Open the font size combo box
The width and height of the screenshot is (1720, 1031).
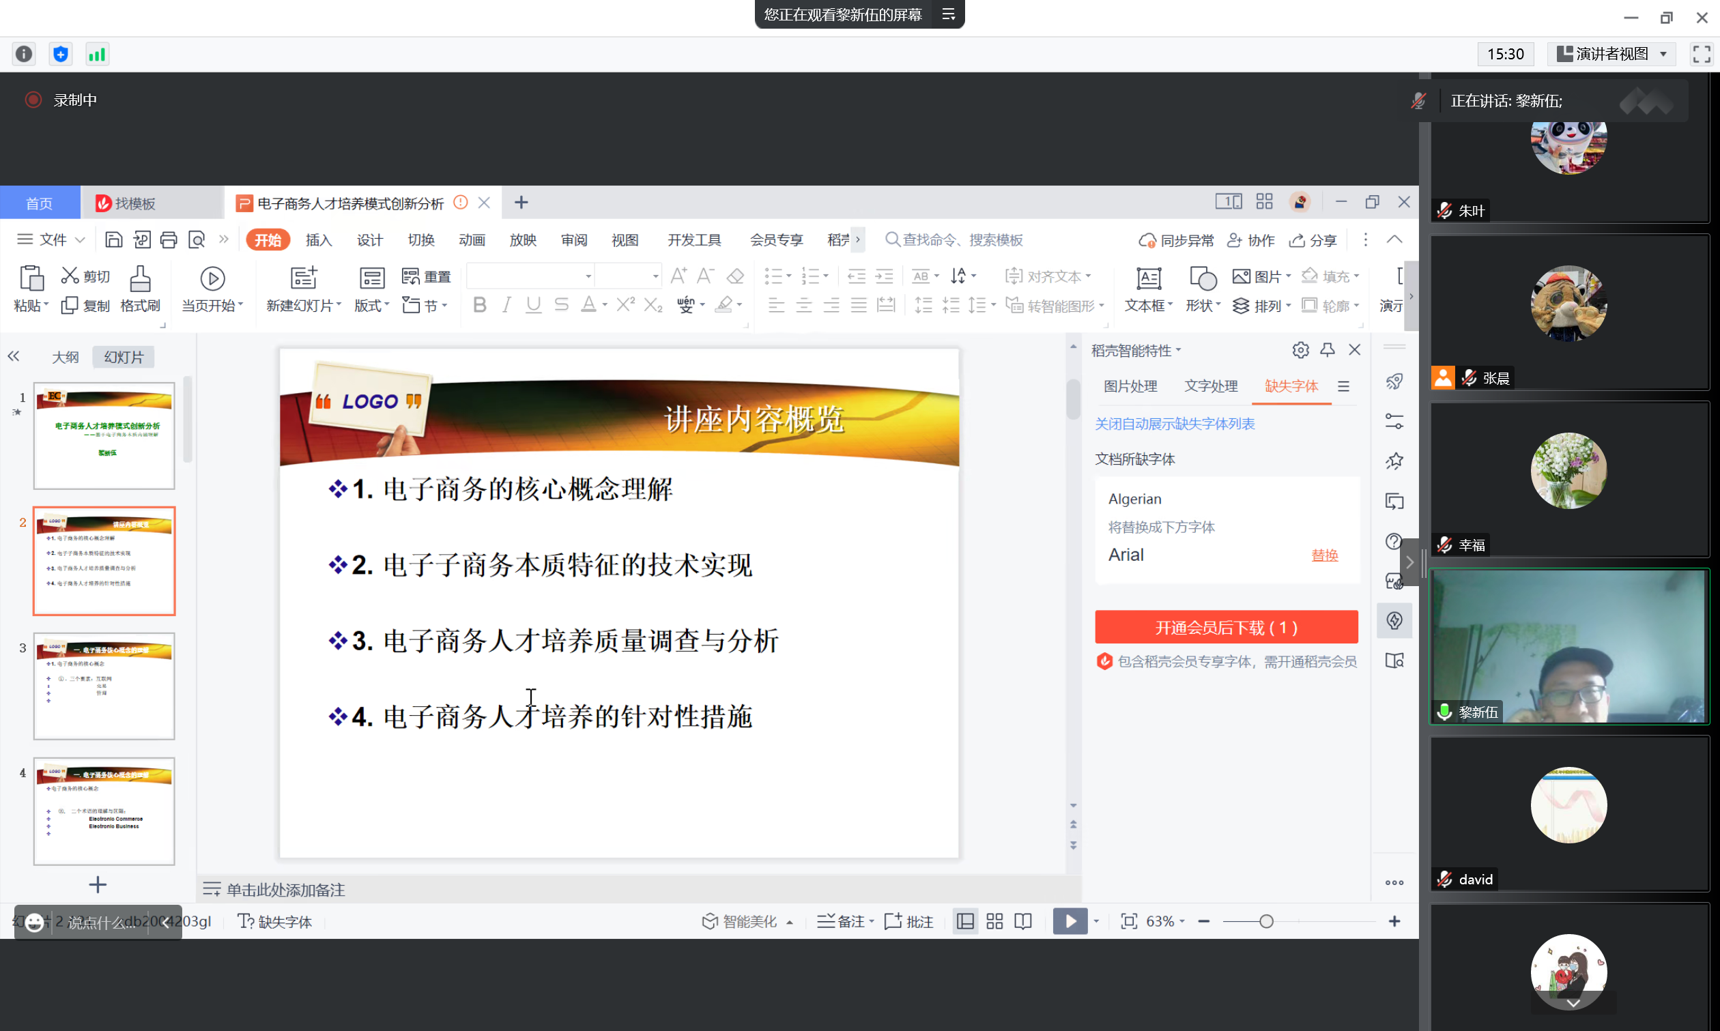point(628,276)
